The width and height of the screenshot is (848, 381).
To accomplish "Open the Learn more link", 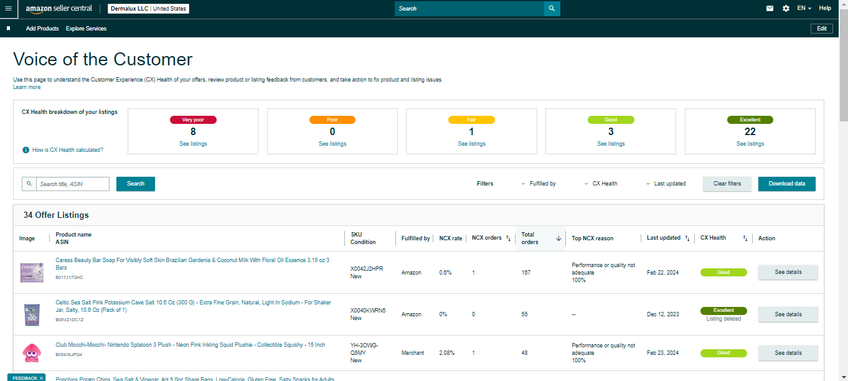I will tap(27, 87).
